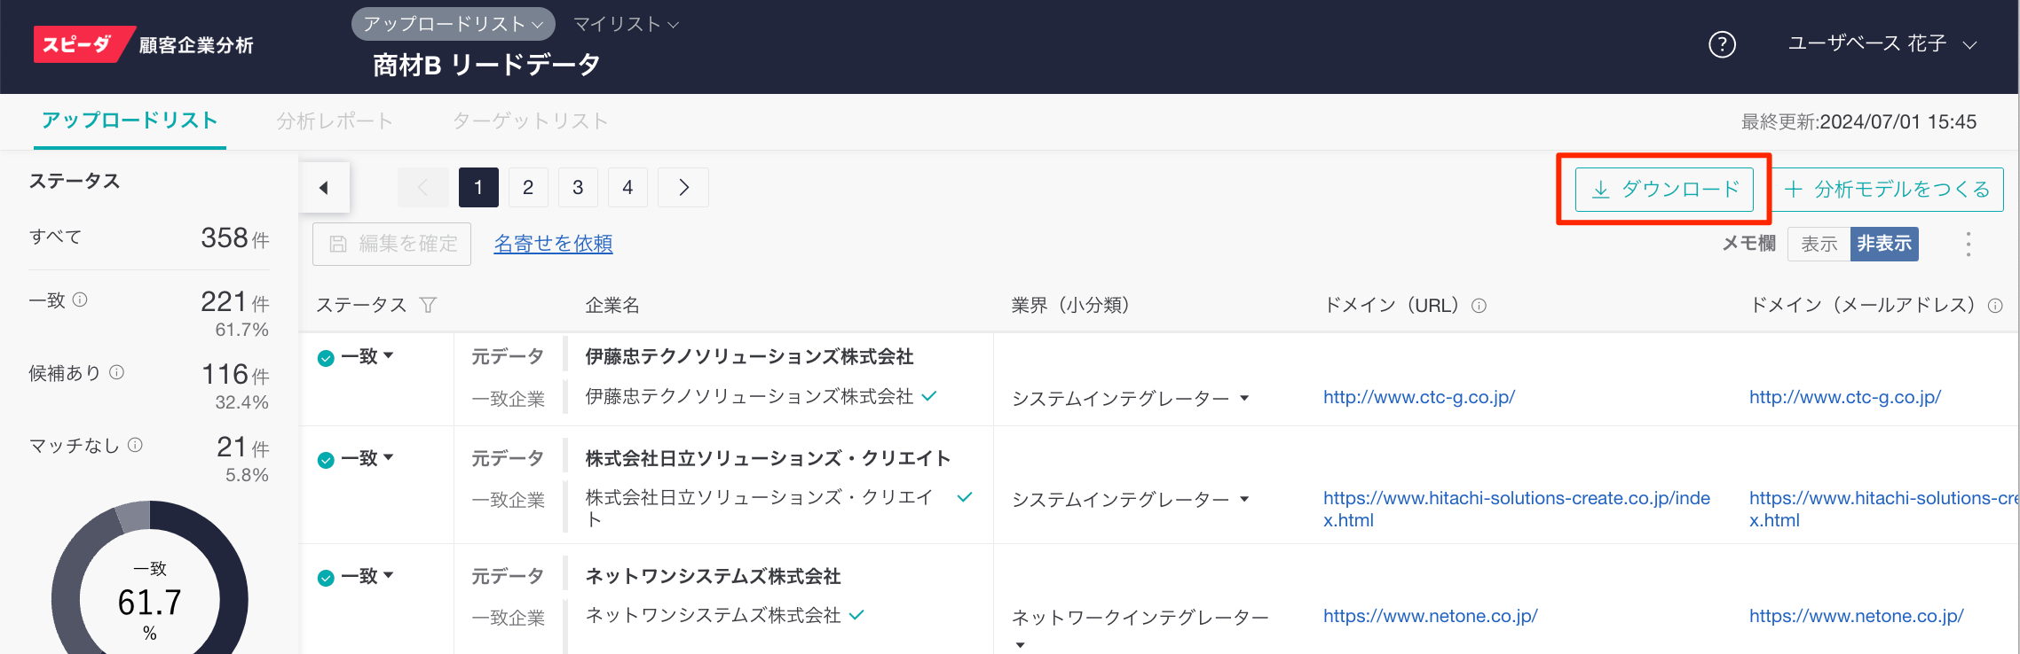Click info icon next to 一致 status
Screen dimensions: 2020x654
80,300
